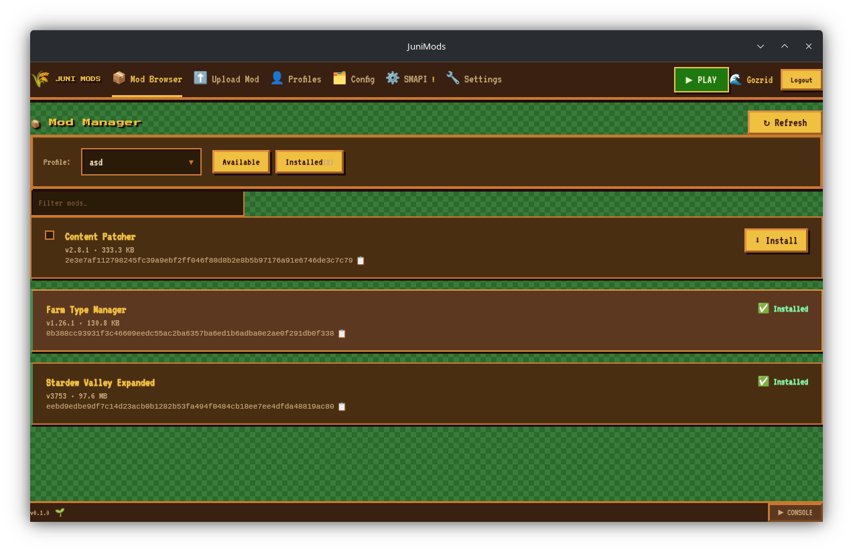Click the Logout button
Screen dimensions: 853x552
click(801, 80)
